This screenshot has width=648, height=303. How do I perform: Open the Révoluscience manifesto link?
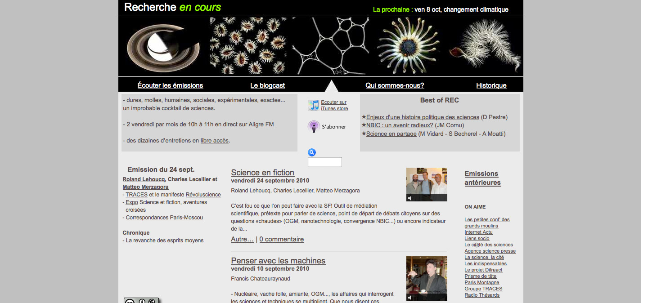click(203, 195)
